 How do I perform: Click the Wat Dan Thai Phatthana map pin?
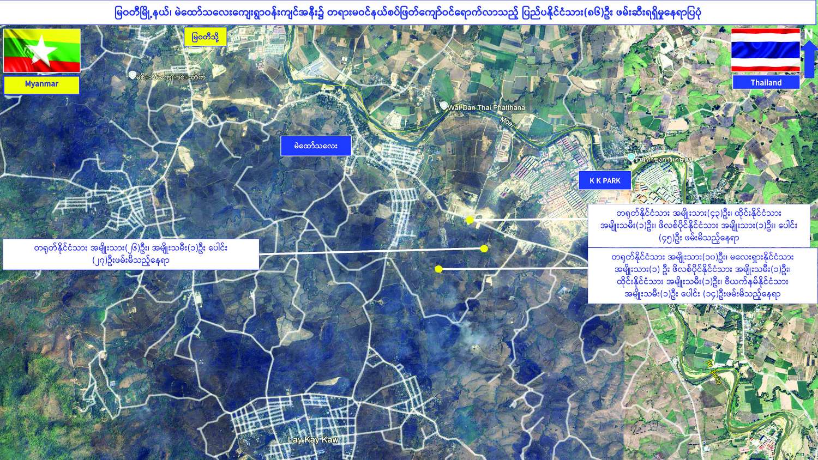coord(444,106)
